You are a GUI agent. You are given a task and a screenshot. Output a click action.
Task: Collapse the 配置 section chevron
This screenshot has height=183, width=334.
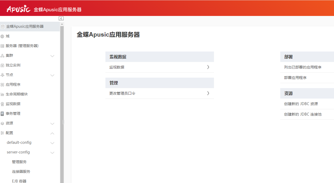pos(52,133)
